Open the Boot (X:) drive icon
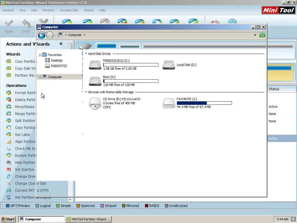The image size is (297, 223). point(95,81)
